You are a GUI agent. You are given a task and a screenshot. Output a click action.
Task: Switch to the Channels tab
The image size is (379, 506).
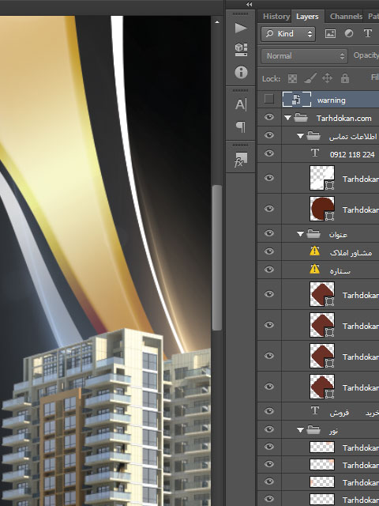pos(346,17)
